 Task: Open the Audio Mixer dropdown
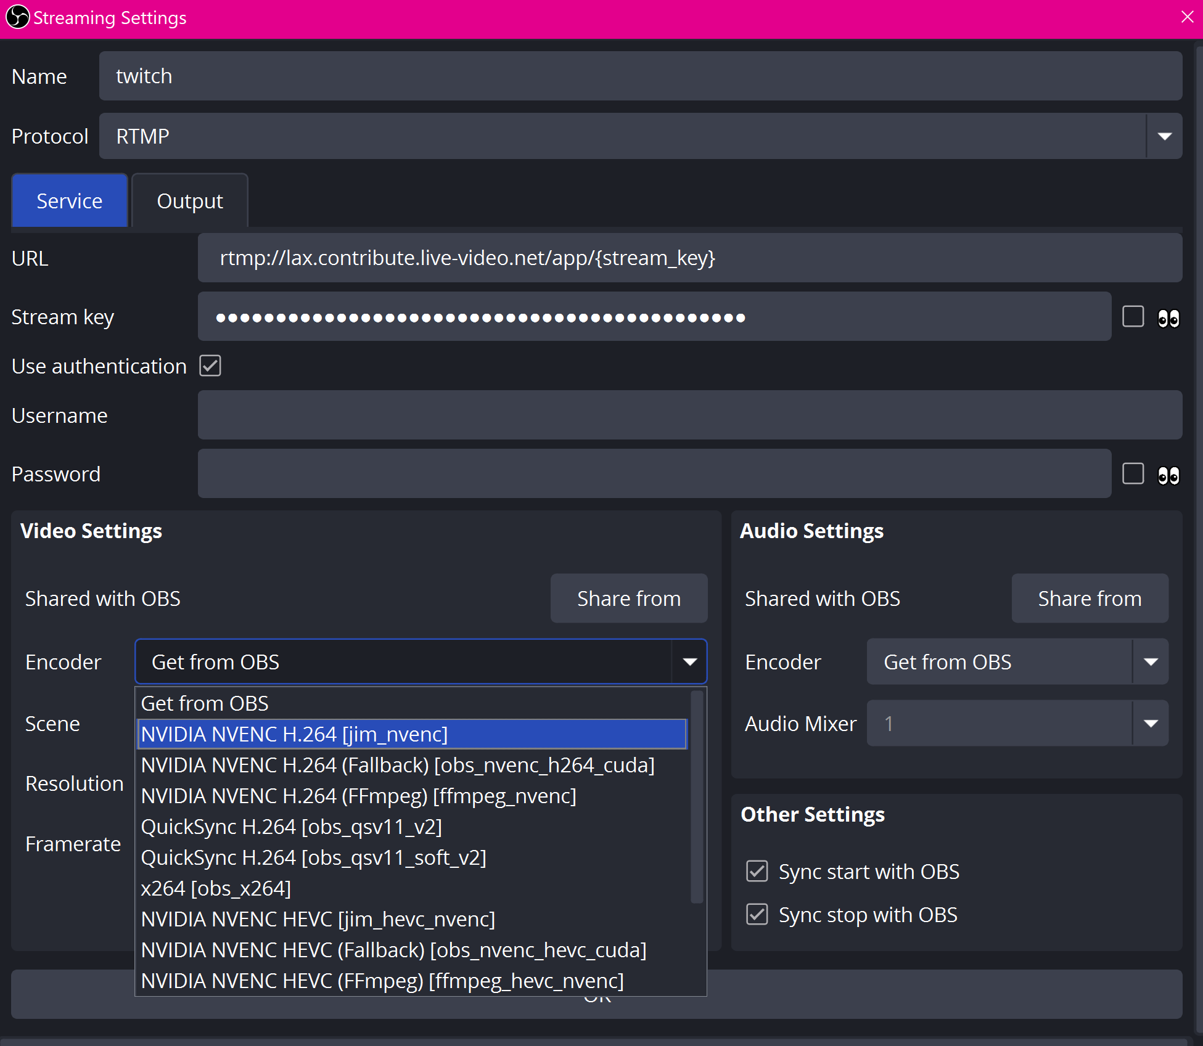click(1017, 723)
